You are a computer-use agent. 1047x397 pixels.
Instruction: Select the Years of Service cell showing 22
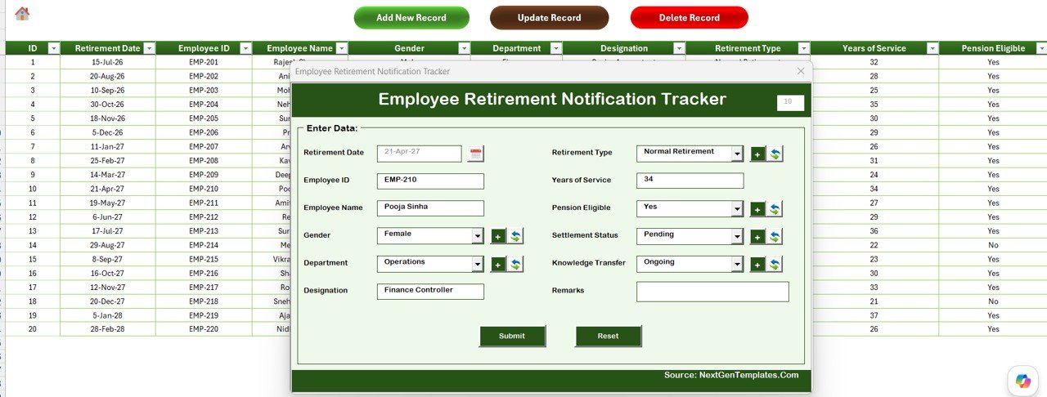coord(874,245)
